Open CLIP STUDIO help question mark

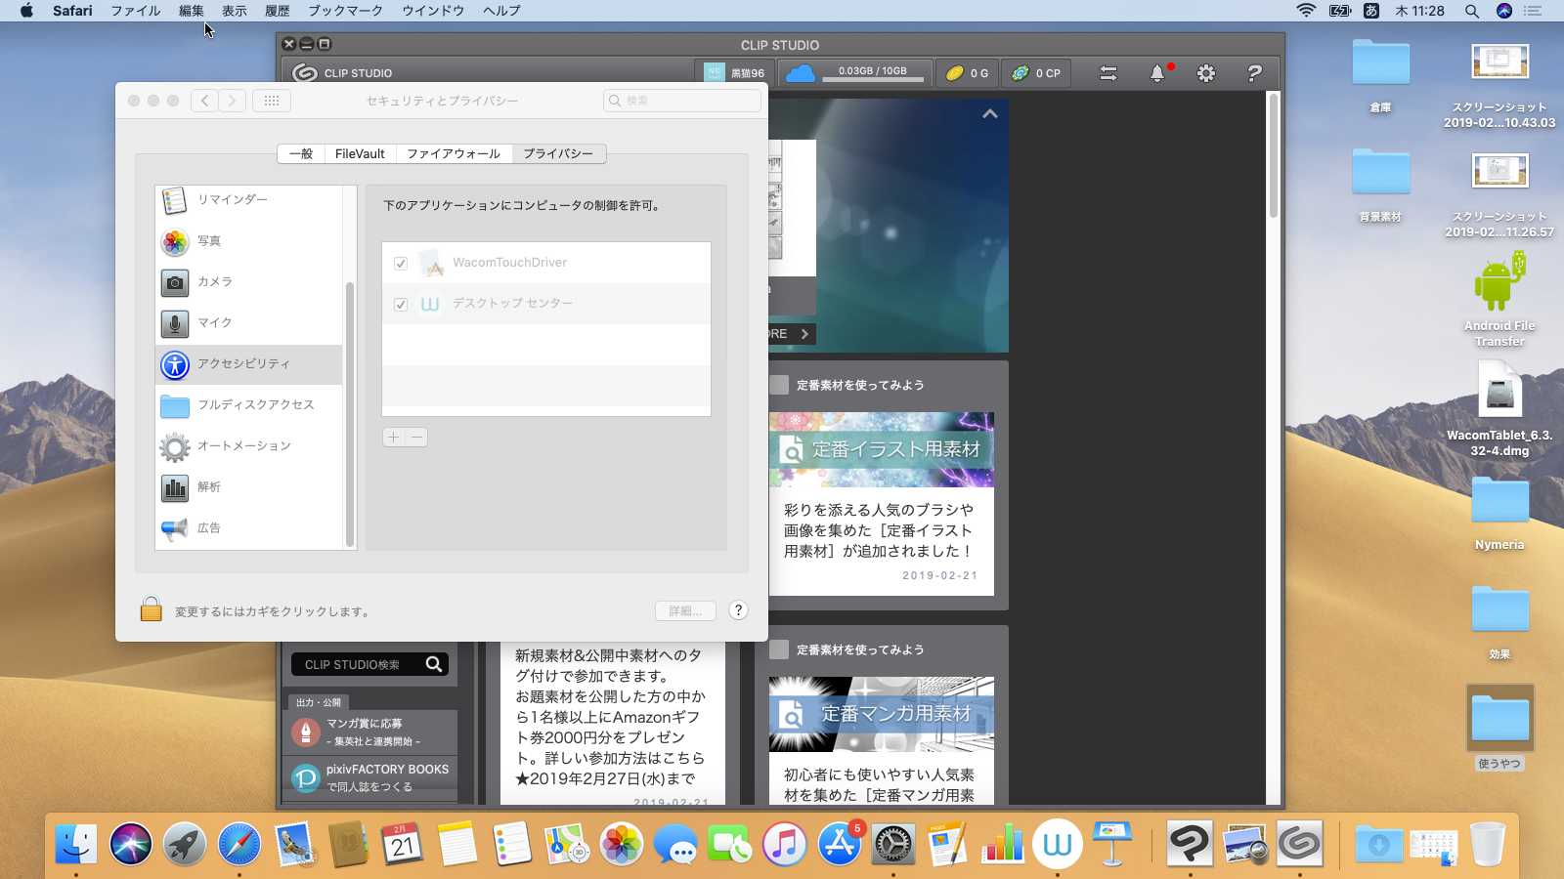pos(1254,73)
